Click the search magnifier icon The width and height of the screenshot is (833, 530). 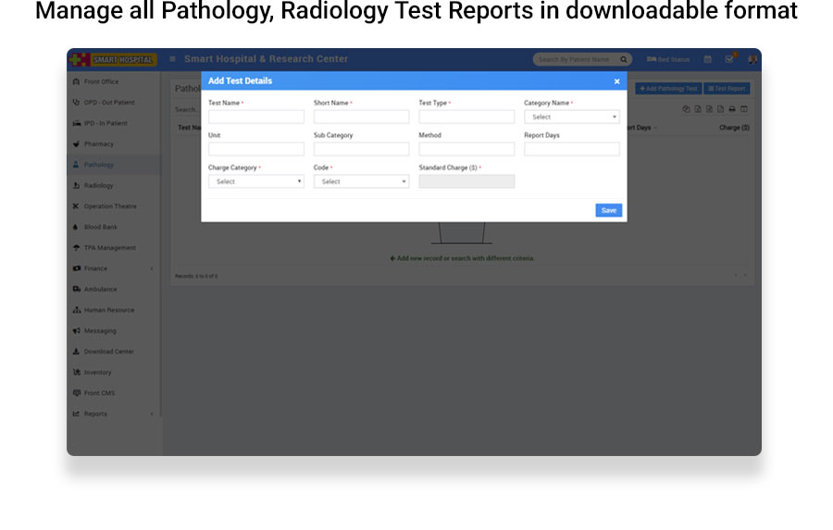click(x=625, y=59)
